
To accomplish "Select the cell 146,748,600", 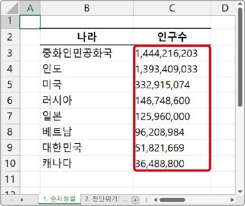I will 172,100.
